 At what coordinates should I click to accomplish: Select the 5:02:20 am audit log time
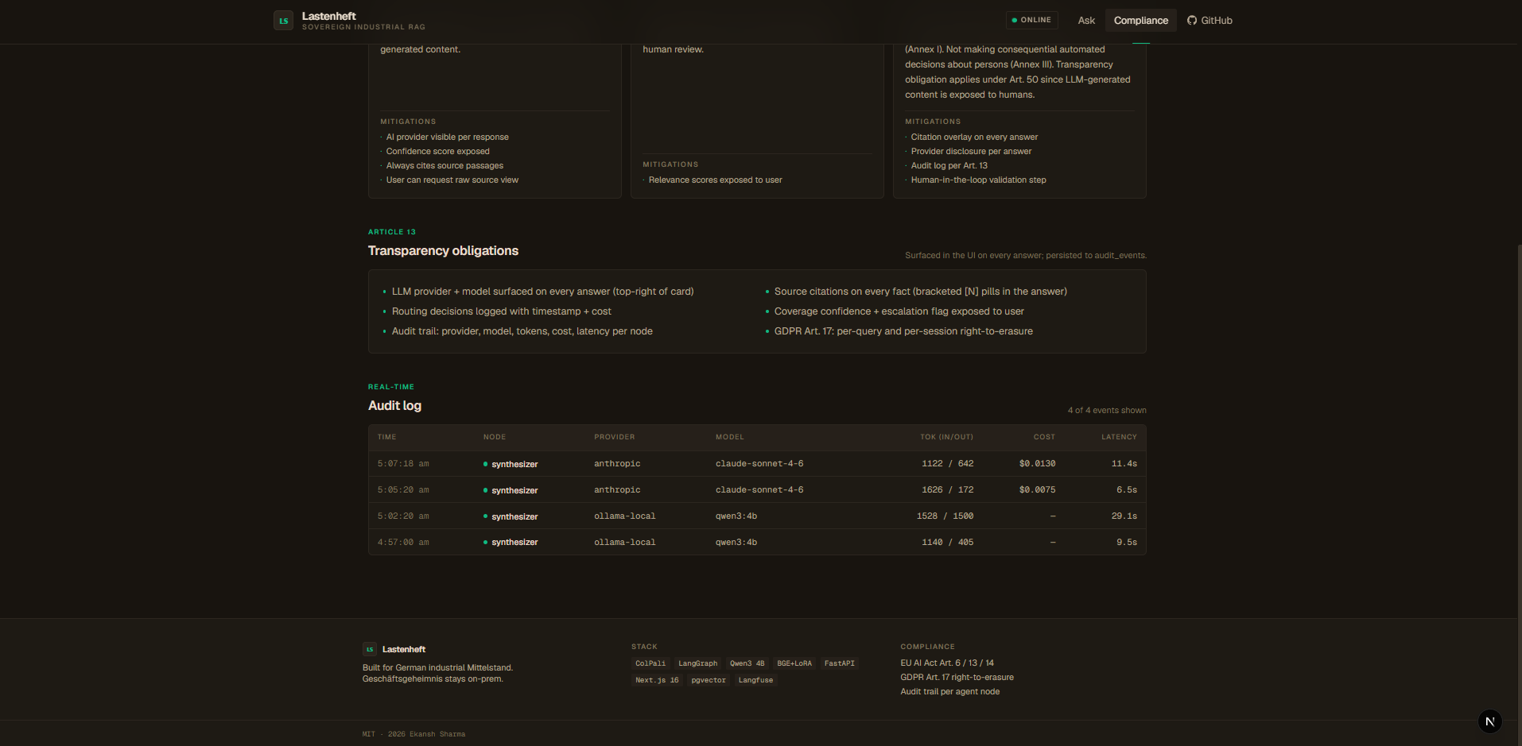pyautogui.click(x=403, y=516)
